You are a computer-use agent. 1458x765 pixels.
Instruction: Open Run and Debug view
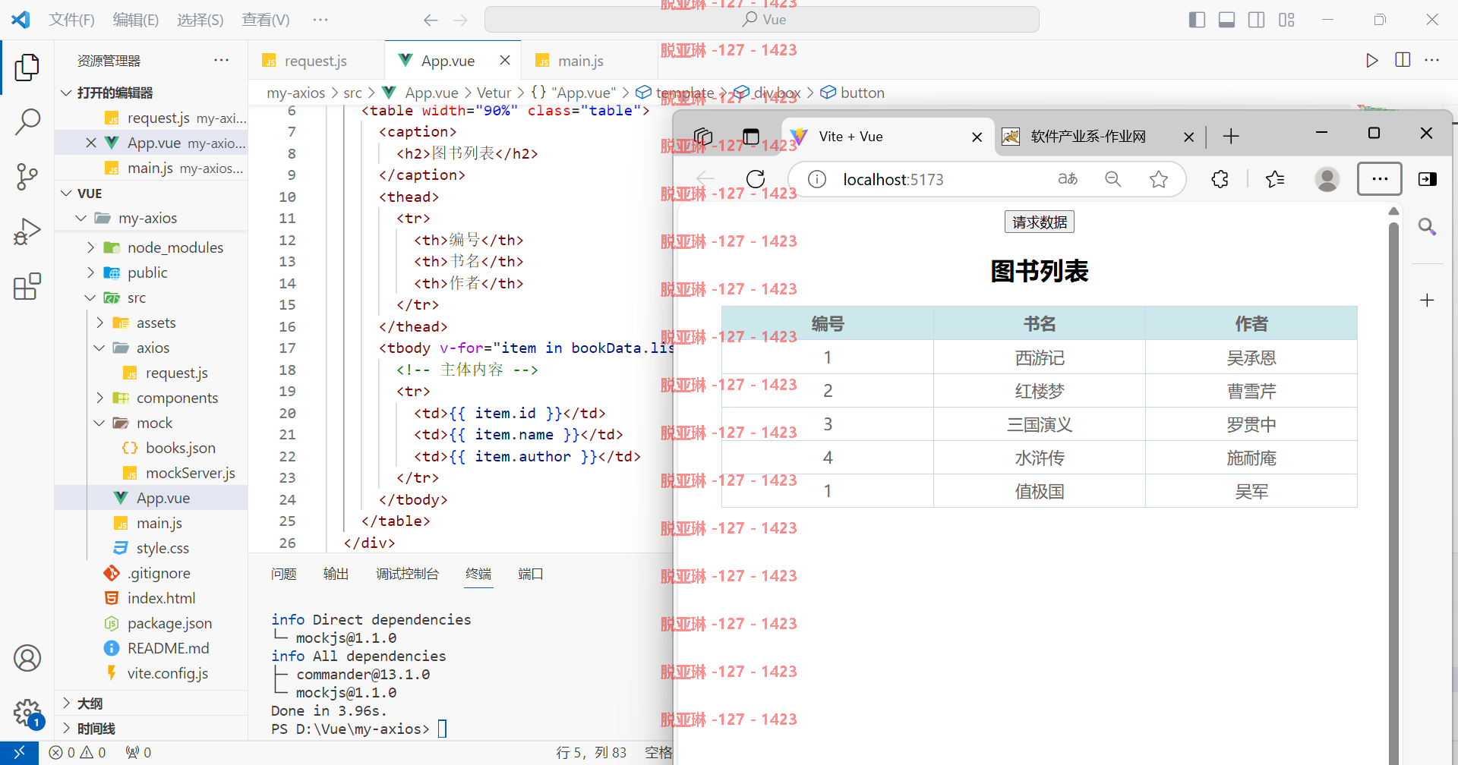27,231
